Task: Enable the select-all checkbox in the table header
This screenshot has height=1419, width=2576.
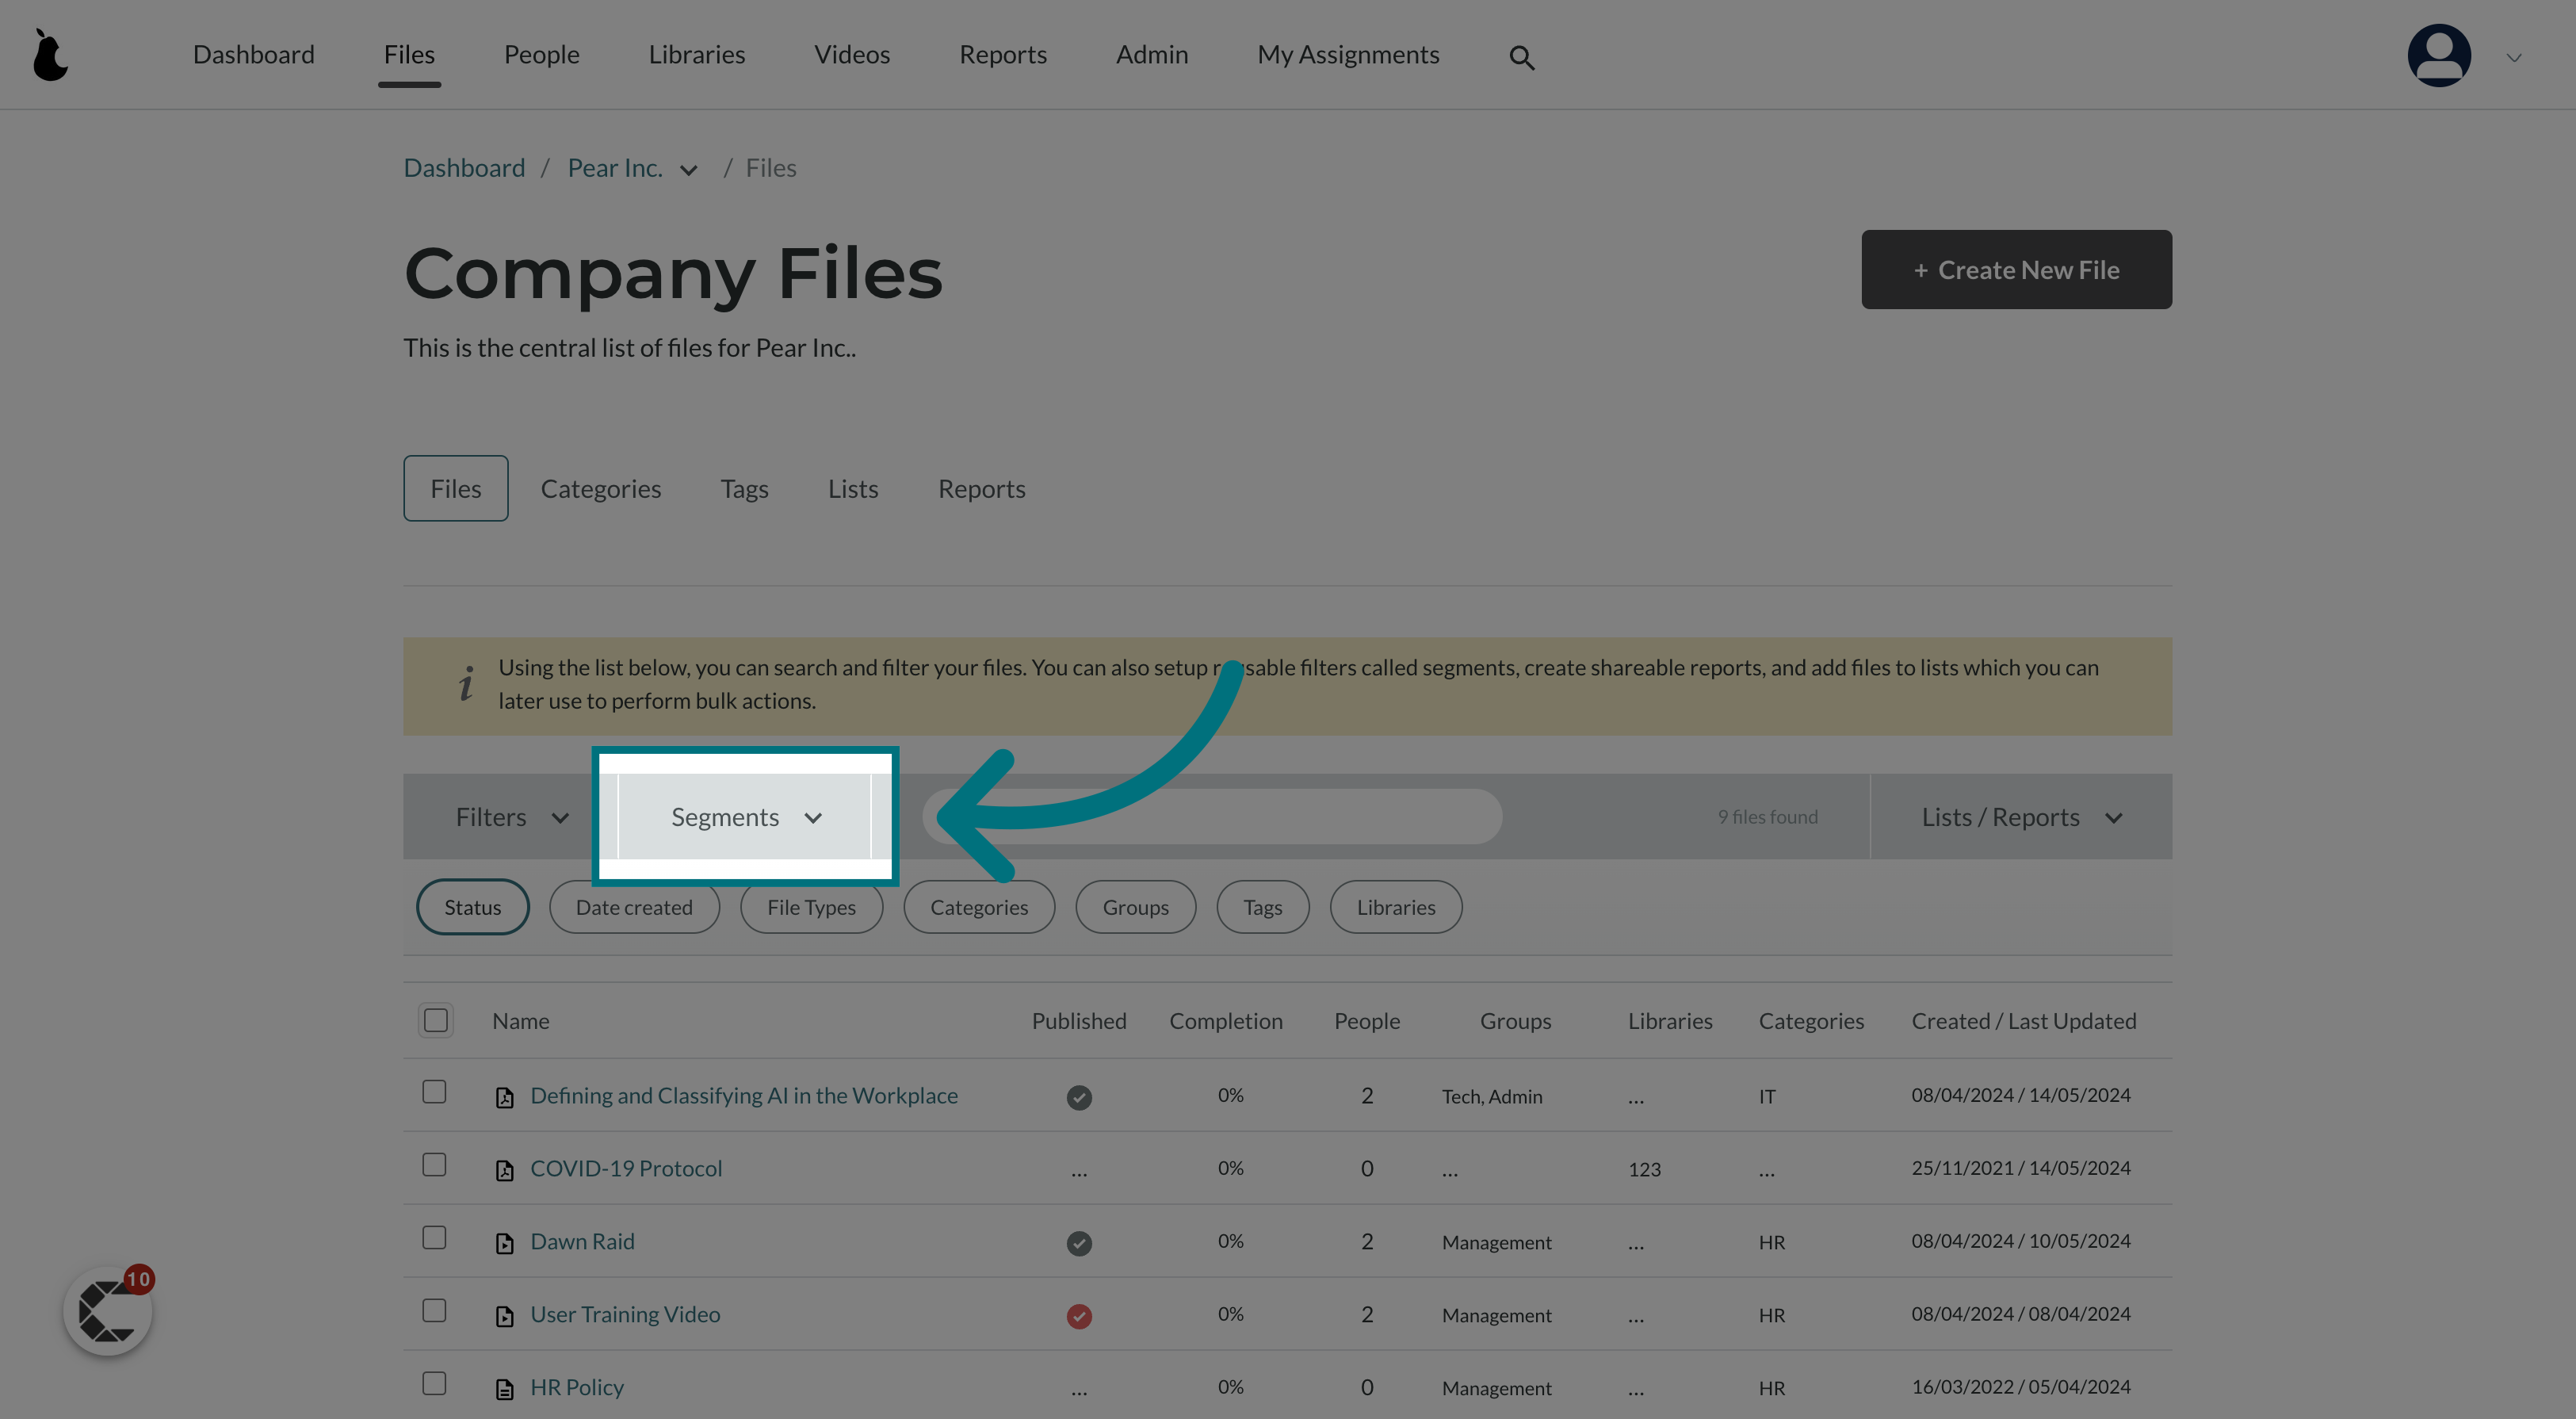Action: (x=435, y=1020)
